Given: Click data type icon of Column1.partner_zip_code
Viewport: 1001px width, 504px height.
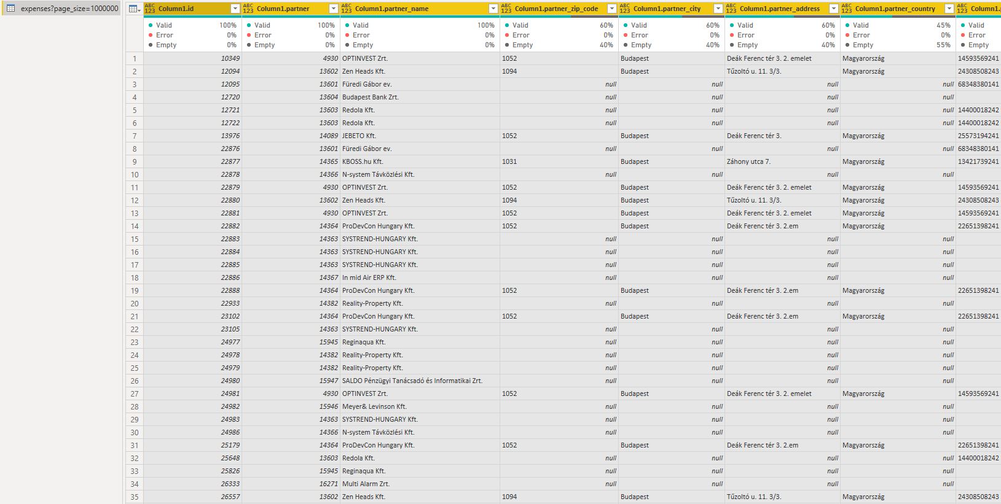Looking at the screenshot, I should pos(506,9).
